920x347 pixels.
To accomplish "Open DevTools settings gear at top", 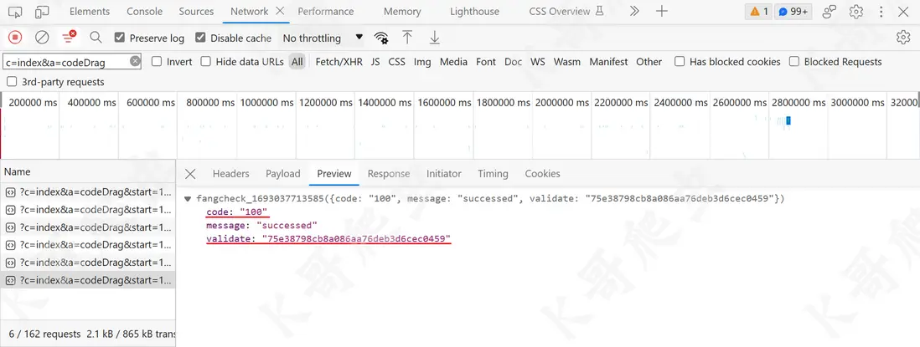I will pyautogui.click(x=856, y=12).
